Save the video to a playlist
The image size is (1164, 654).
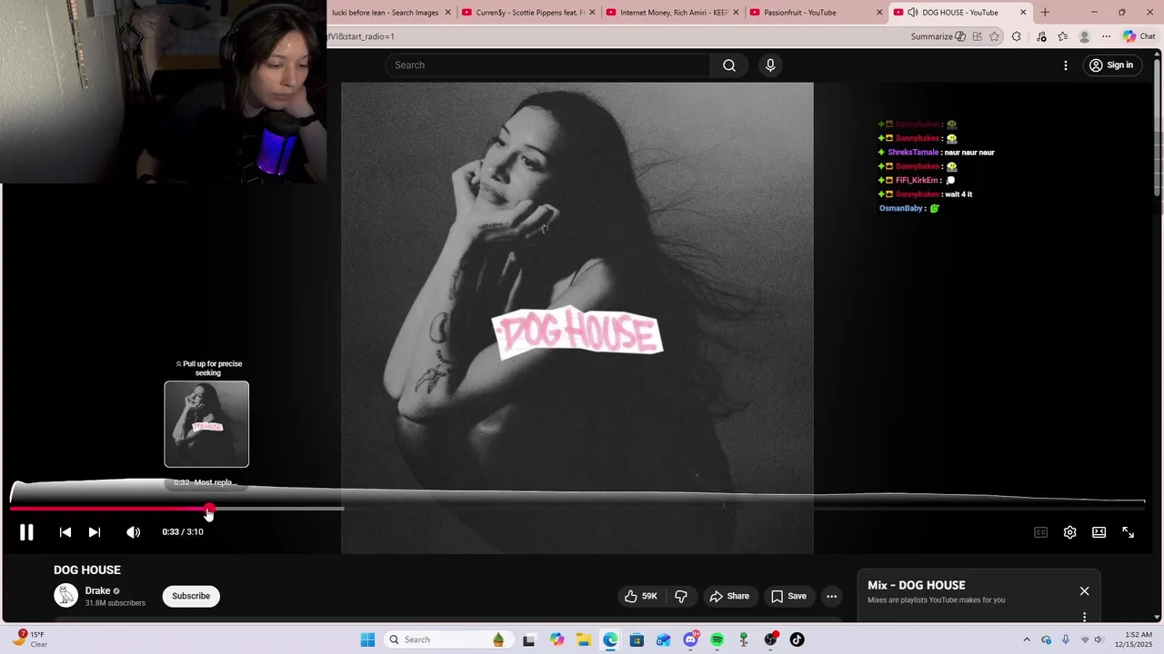pyautogui.click(x=788, y=596)
